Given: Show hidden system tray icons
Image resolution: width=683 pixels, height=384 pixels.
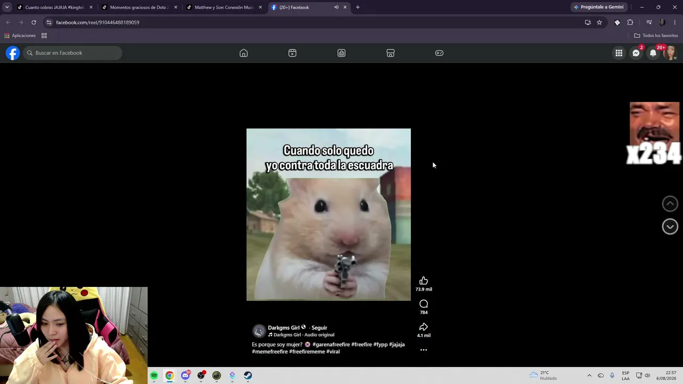Looking at the screenshot, I should (589, 375).
